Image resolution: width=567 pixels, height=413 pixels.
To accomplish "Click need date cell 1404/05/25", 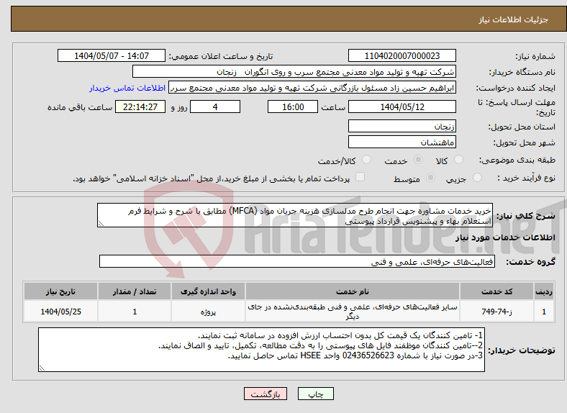I will [x=60, y=312].
